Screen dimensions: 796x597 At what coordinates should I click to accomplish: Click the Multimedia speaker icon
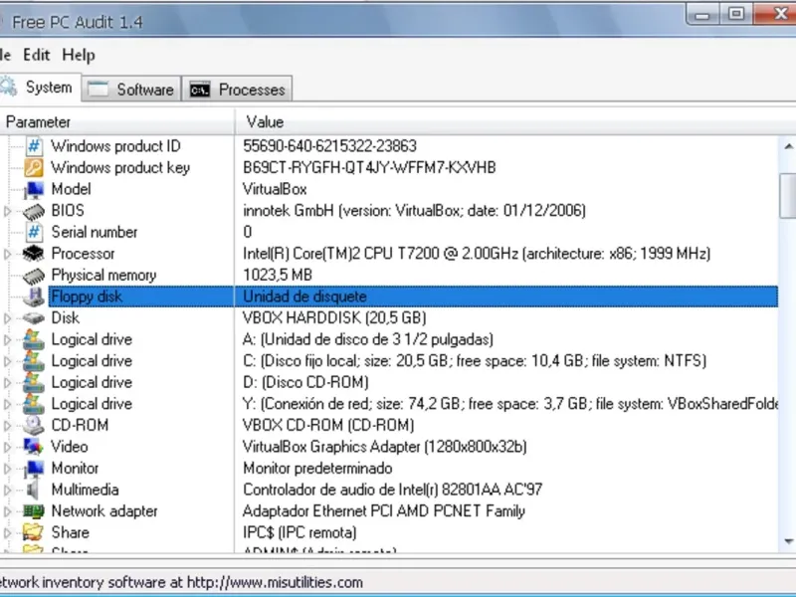[x=33, y=490]
